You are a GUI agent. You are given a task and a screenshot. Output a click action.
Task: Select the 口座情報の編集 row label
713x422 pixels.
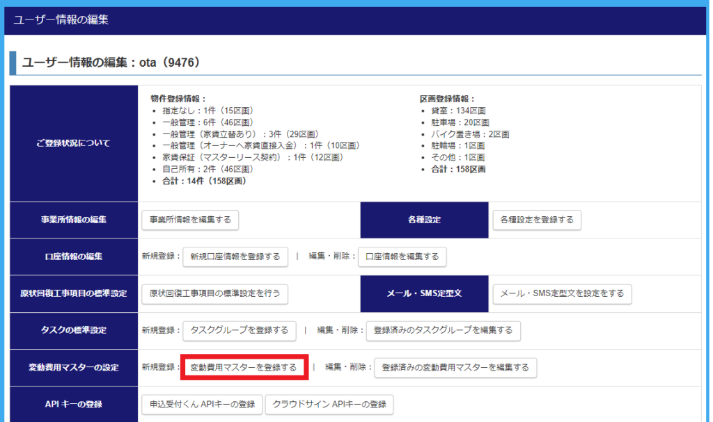pyautogui.click(x=74, y=257)
